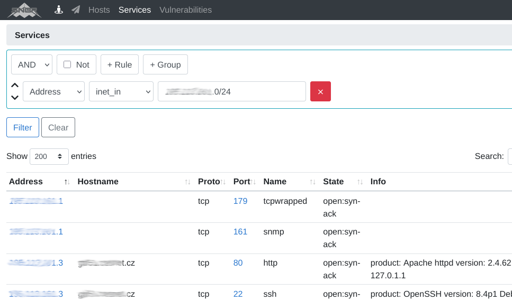Click the hostname in the http row
This screenshot has height=301, width=512.
(x=106, y=263)
